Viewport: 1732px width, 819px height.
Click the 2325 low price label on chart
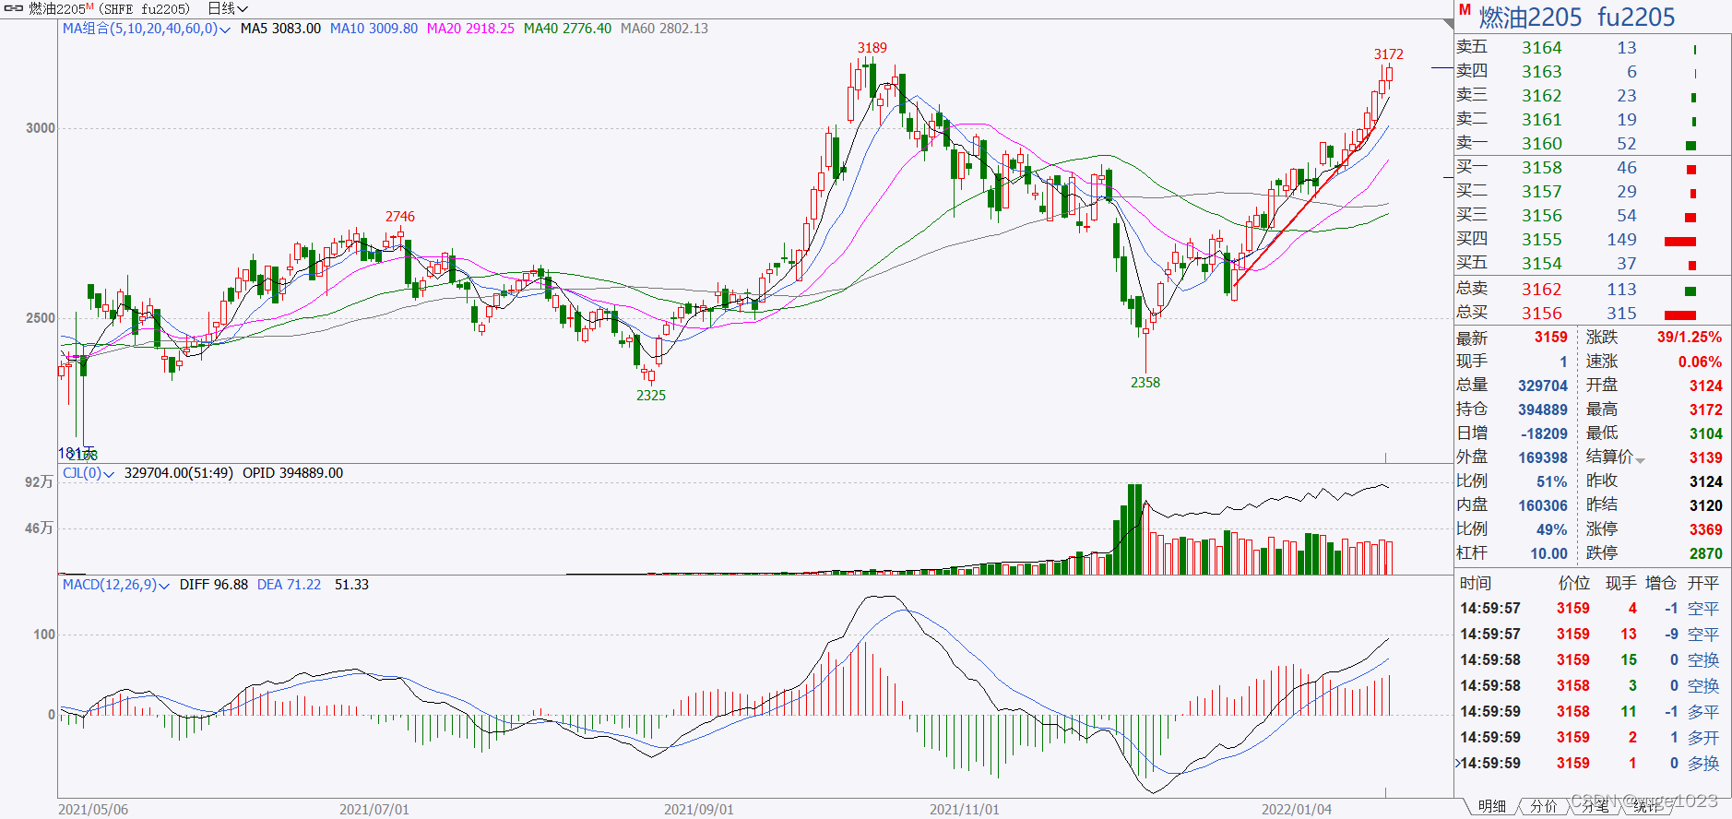(650, 396)
